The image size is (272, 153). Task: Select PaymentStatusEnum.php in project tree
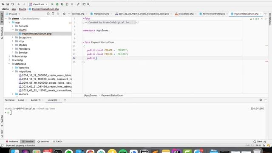tap(37, 34)
